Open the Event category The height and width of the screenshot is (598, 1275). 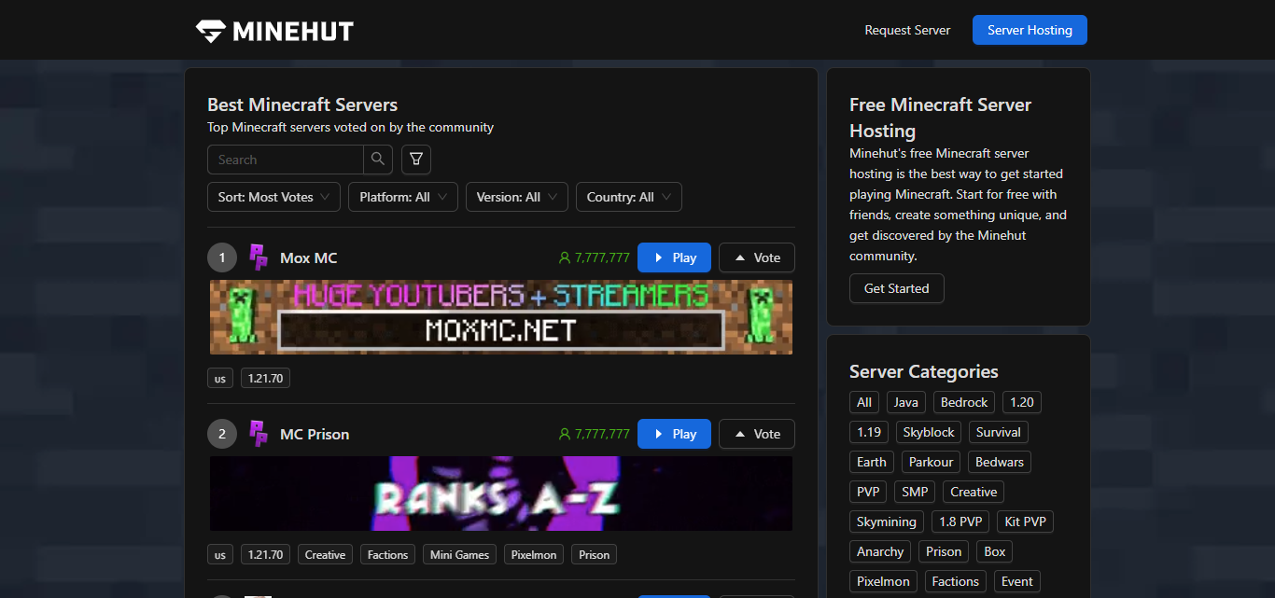(1017, 581)
